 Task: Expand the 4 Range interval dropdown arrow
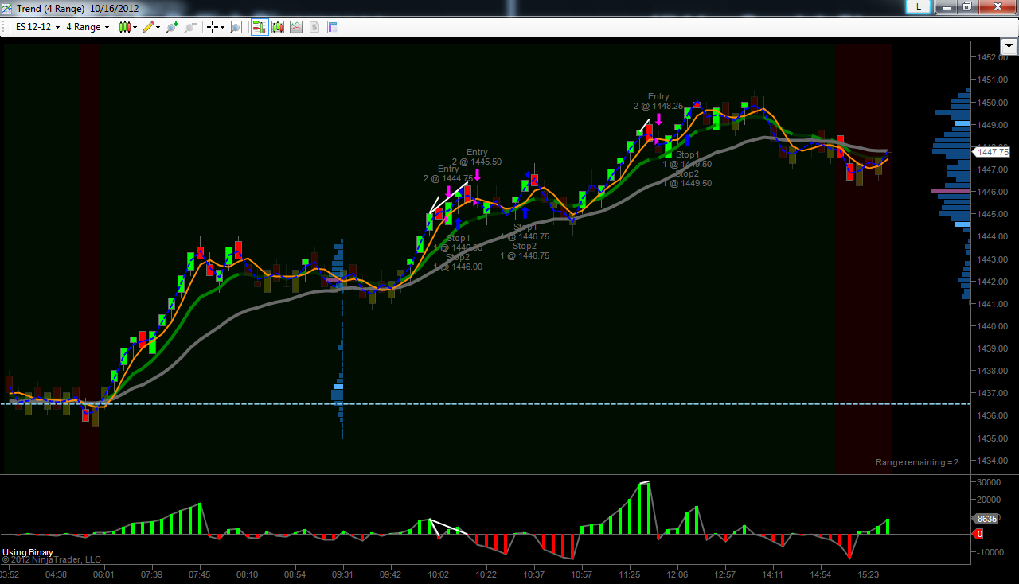[x=107, y=28]
